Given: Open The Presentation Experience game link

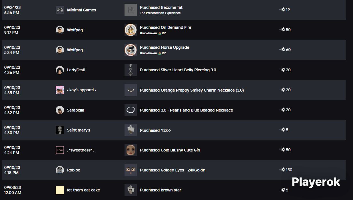Looking at the screenshot, I should (160, 13).
